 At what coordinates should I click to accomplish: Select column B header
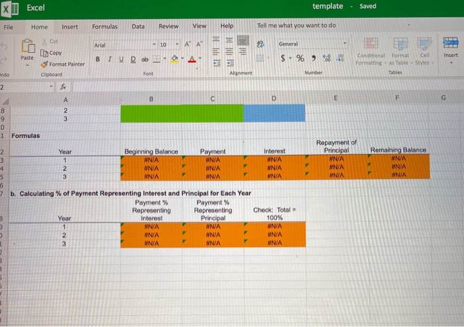151,99
